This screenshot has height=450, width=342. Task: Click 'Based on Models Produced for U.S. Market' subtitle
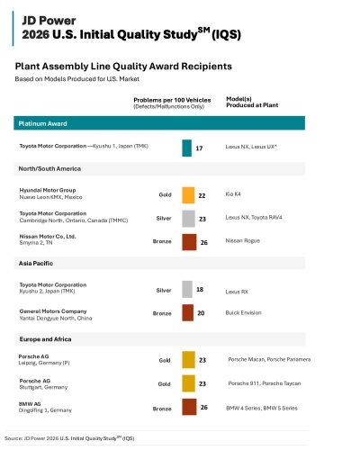click(77, 79)
